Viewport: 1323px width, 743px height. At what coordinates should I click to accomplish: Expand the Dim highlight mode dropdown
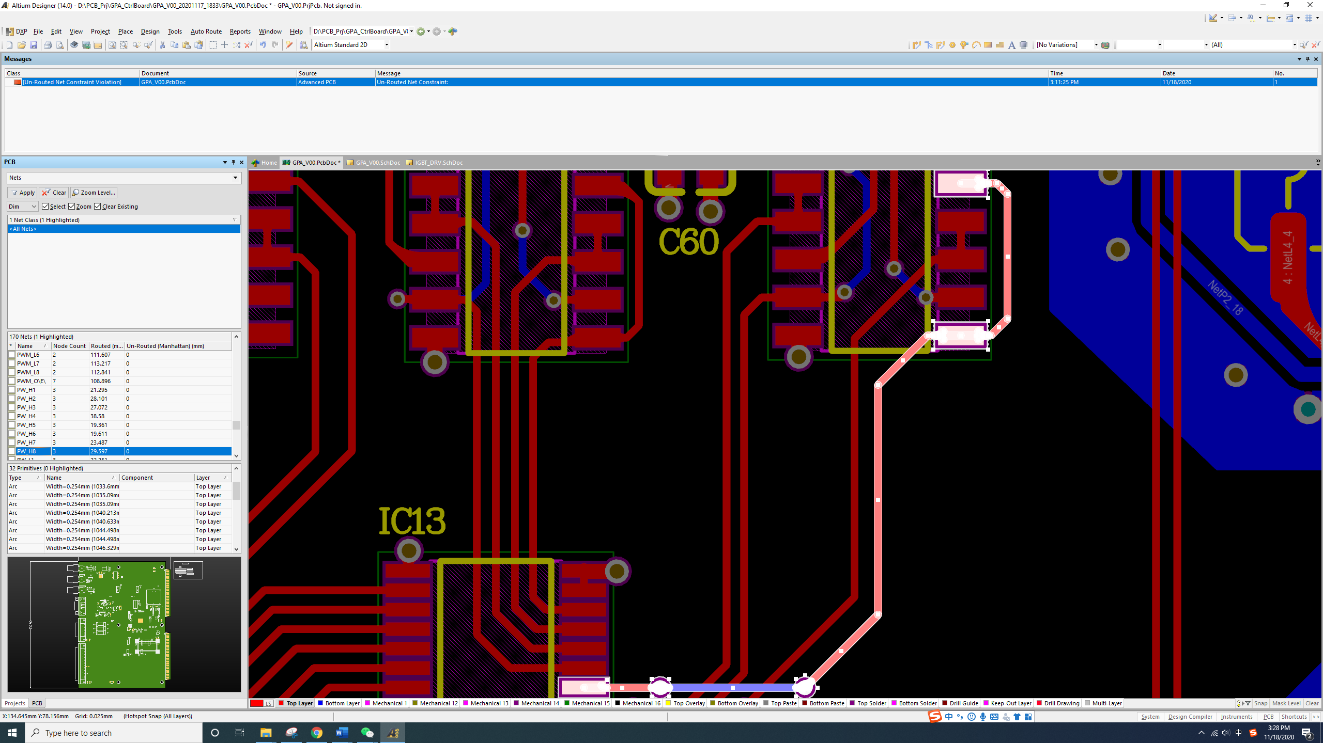point(34,207)
